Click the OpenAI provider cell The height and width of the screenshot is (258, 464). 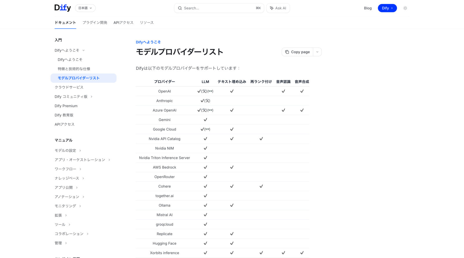(x=164, y=91)
